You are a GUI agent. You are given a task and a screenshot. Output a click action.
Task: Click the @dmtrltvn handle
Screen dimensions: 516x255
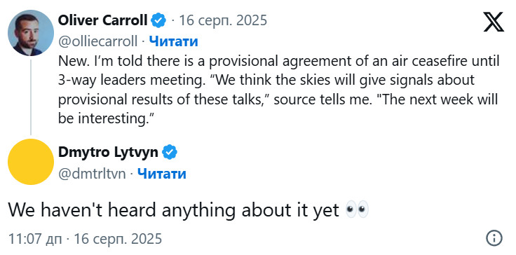pyautogui.click(x=92, y=174)
